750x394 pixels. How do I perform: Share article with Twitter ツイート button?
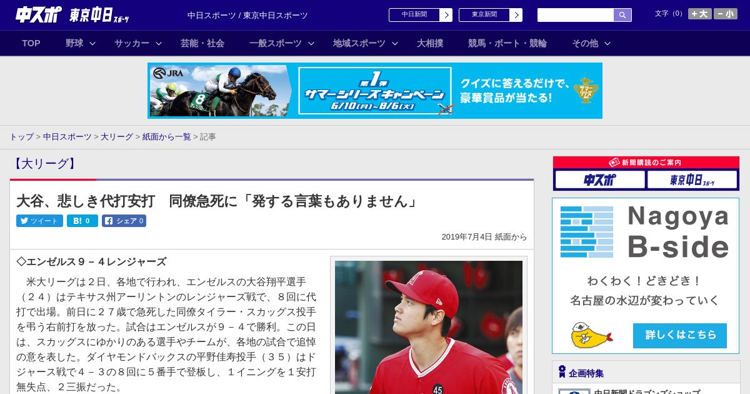click(x=39, y=221)
